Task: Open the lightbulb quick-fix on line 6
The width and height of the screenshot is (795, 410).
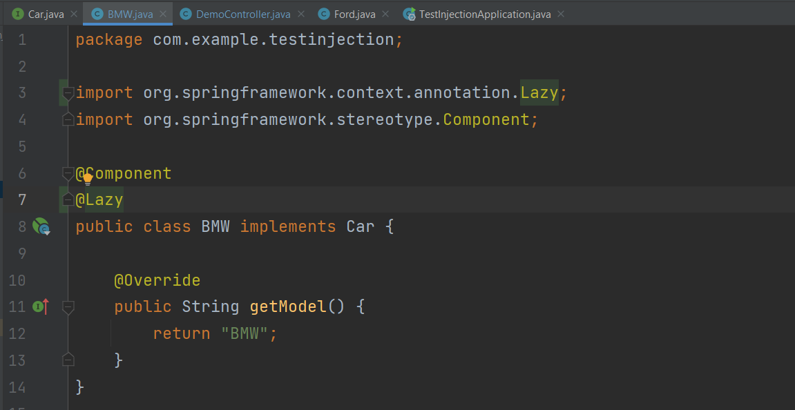Action: pyautogui.click(x=88, y=178)
